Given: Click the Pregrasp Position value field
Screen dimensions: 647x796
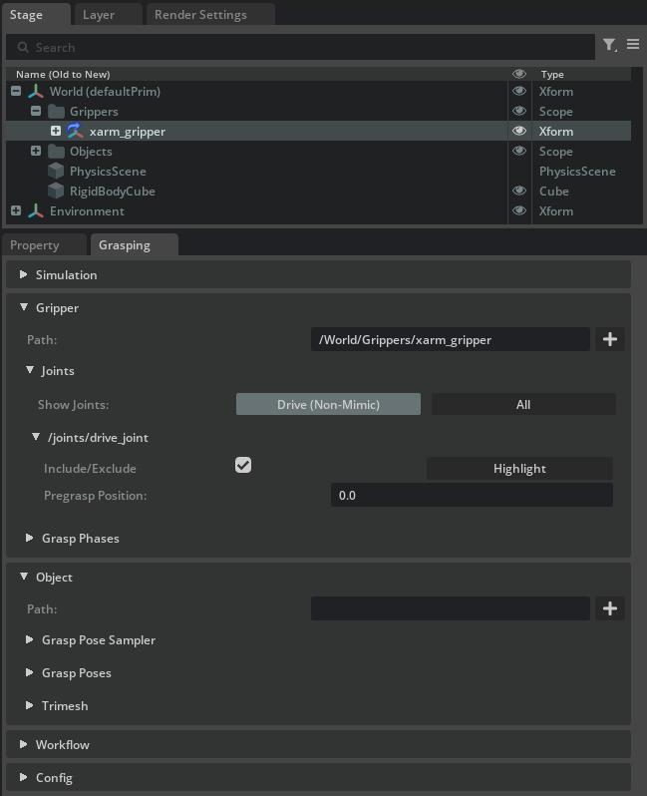Looking at the screenshot, I should point(471,495).
